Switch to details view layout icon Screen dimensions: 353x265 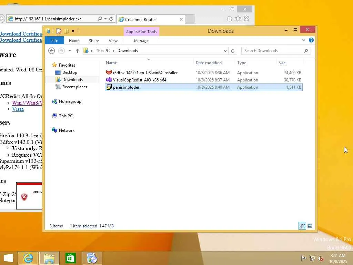click(x=302, y=226)
